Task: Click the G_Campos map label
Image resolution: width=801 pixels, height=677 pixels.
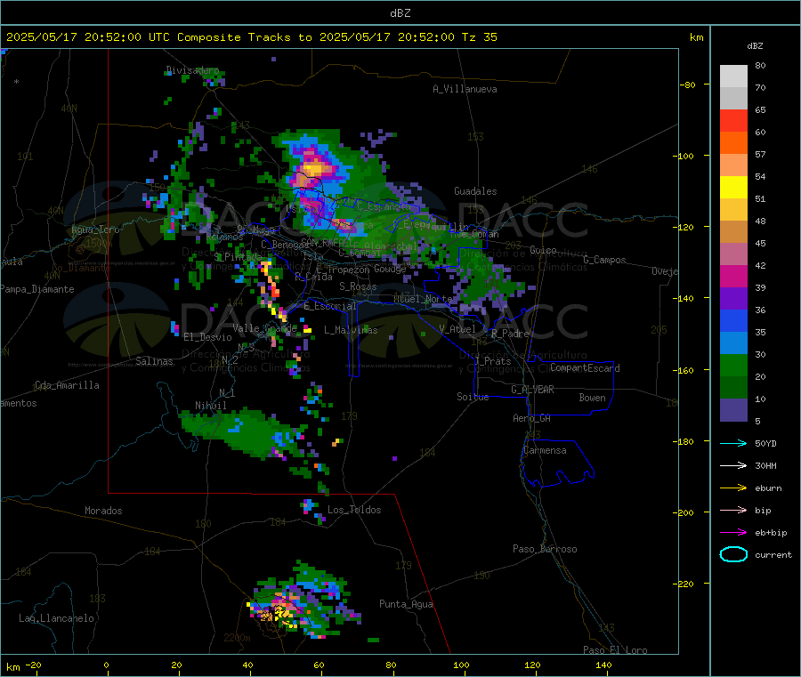Action: (604, 260)
